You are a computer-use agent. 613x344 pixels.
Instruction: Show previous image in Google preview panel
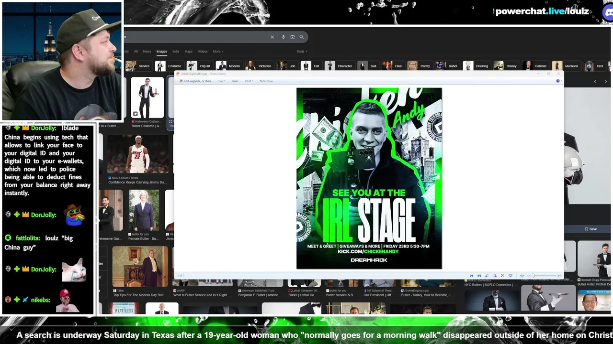tap(595, 82)
